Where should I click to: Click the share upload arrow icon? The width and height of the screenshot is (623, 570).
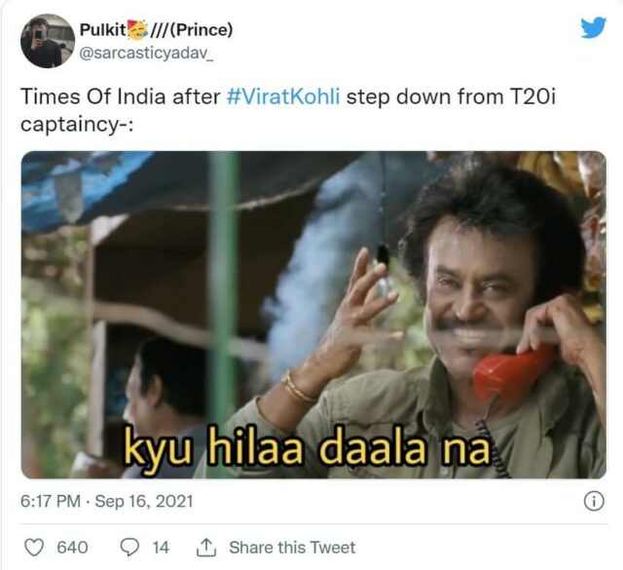(206, 548)
